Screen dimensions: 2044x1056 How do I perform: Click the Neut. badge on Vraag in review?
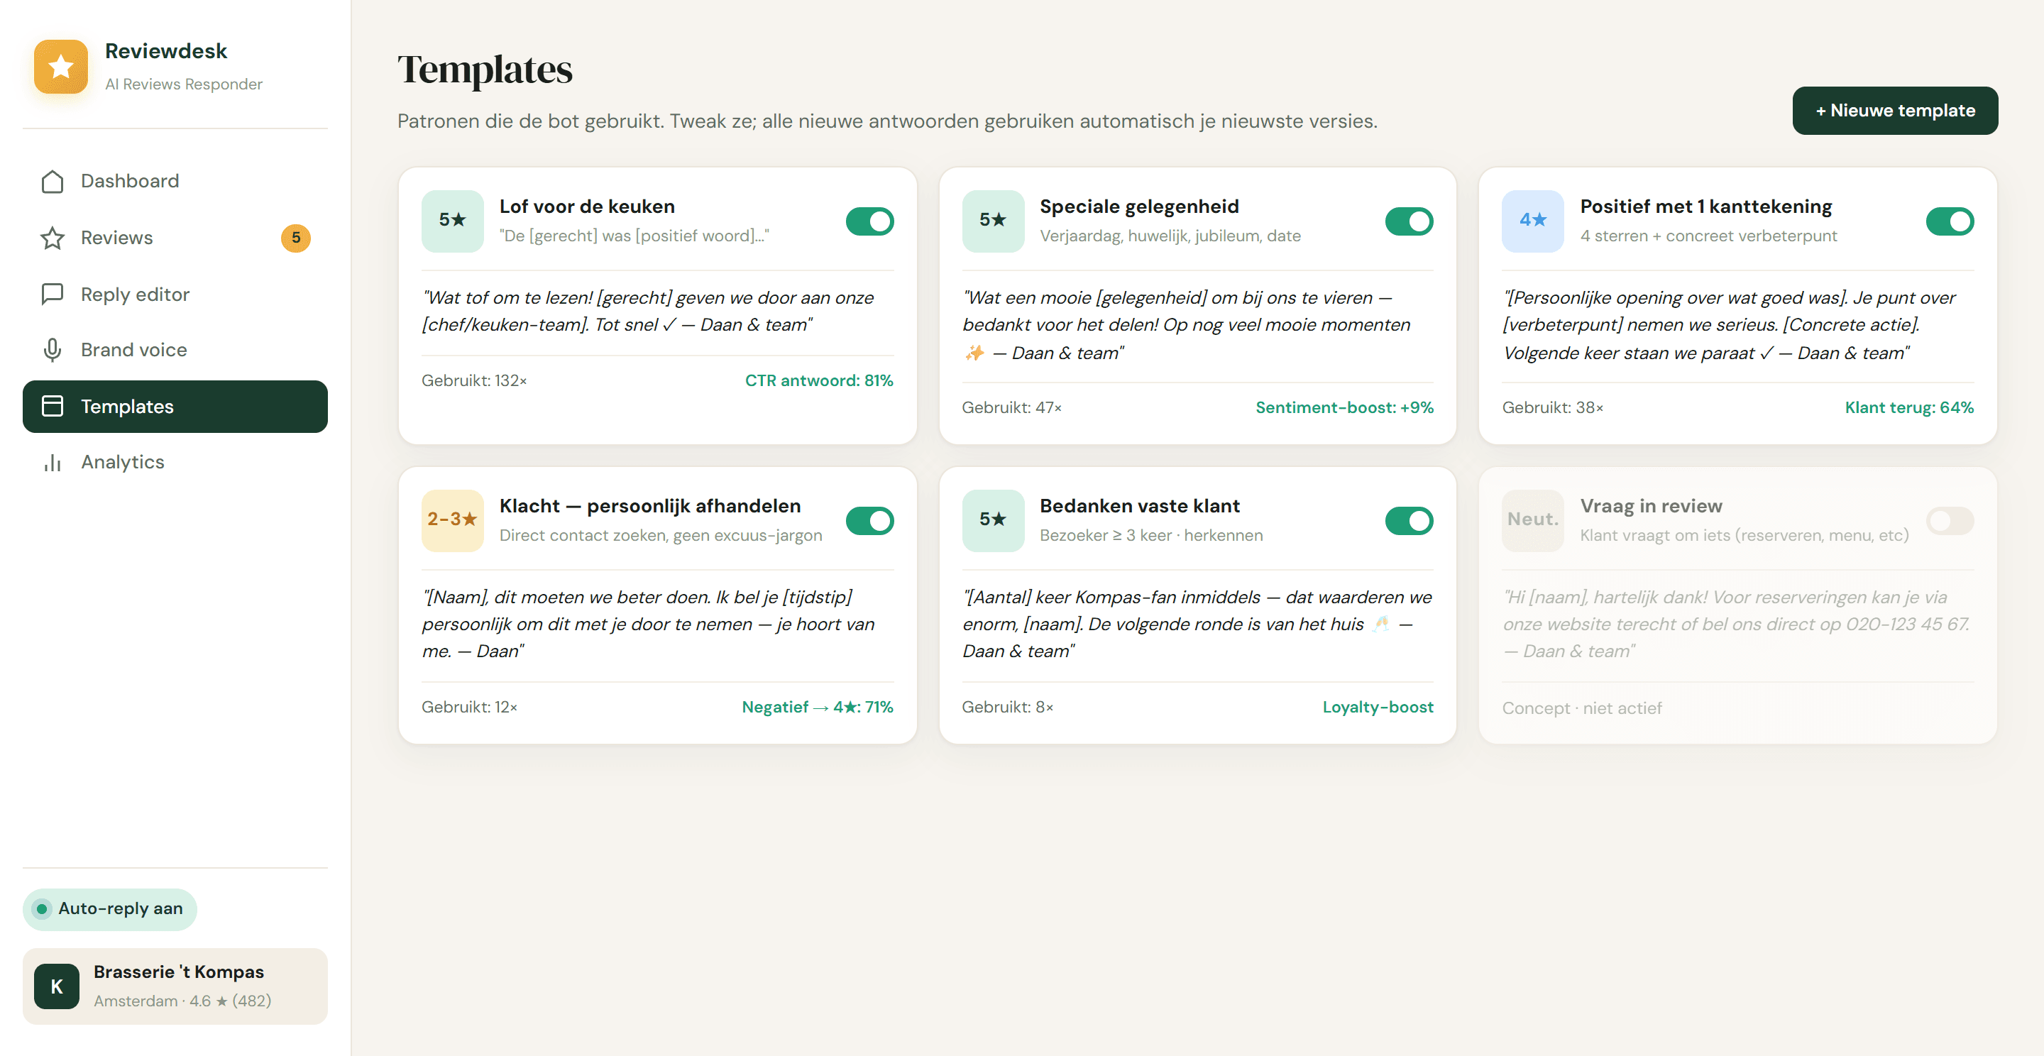[x=1533, y=520]
